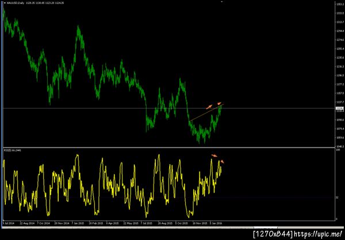Click the '5 Jan 2016' date label
345x240 pixels.
coord(216,223)
